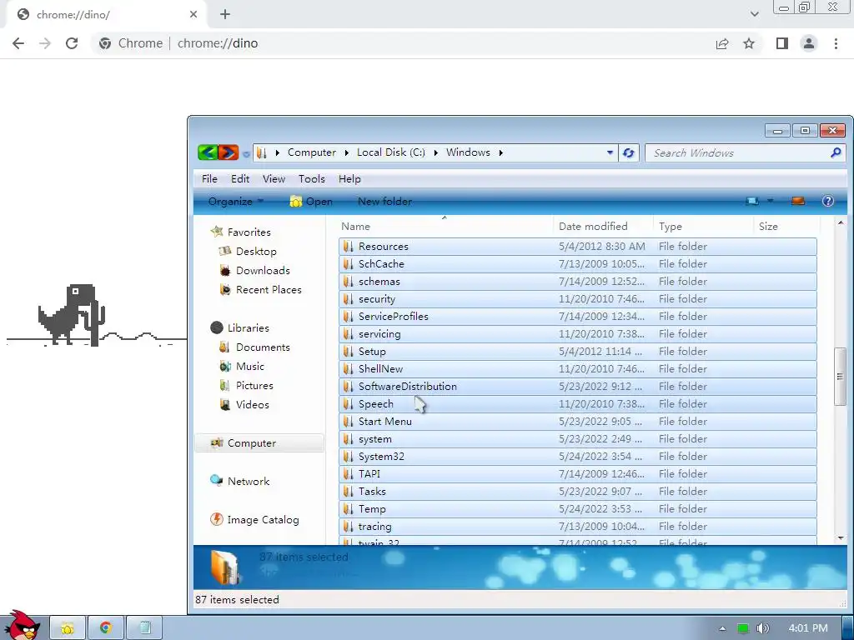Click the change view icon
Image resolution: width=854 pixels, height=640 pixels.
(x=752, y=202)
